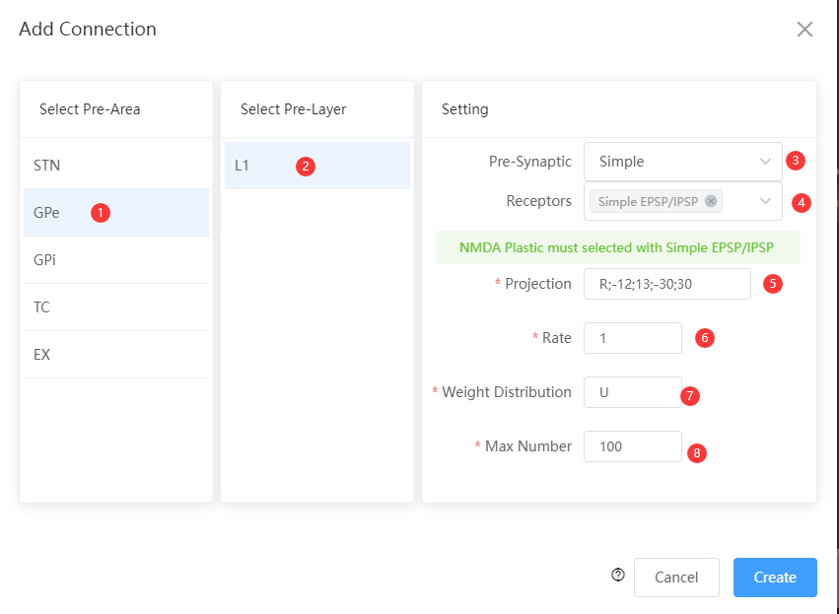Select STN as pre-area
The width and height of the screenshot is (839, 614).
point(116,166)
